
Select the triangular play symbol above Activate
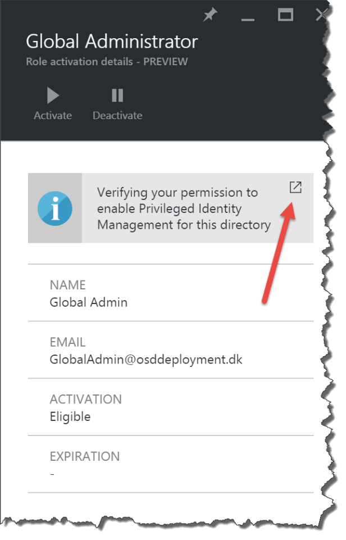tap(52, 94)
